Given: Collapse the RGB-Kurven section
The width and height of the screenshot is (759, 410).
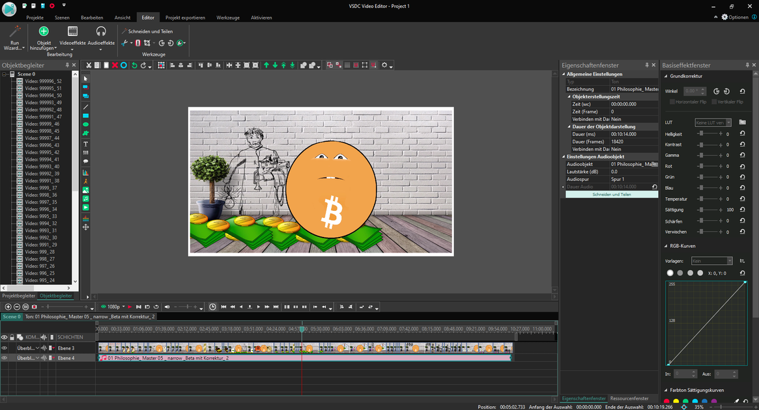Looking at the screenshot, I should pos(666,246).
